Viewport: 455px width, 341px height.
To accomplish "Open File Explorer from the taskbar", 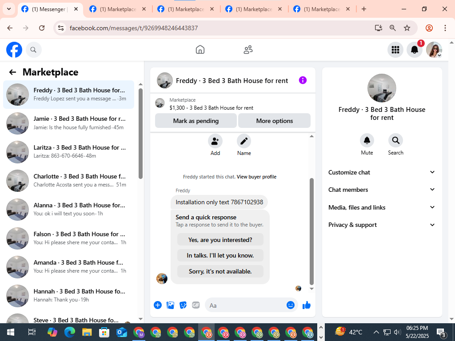I will click(87, 332).
